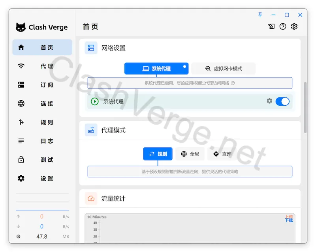Click the traffic chart area

[190, 228]
